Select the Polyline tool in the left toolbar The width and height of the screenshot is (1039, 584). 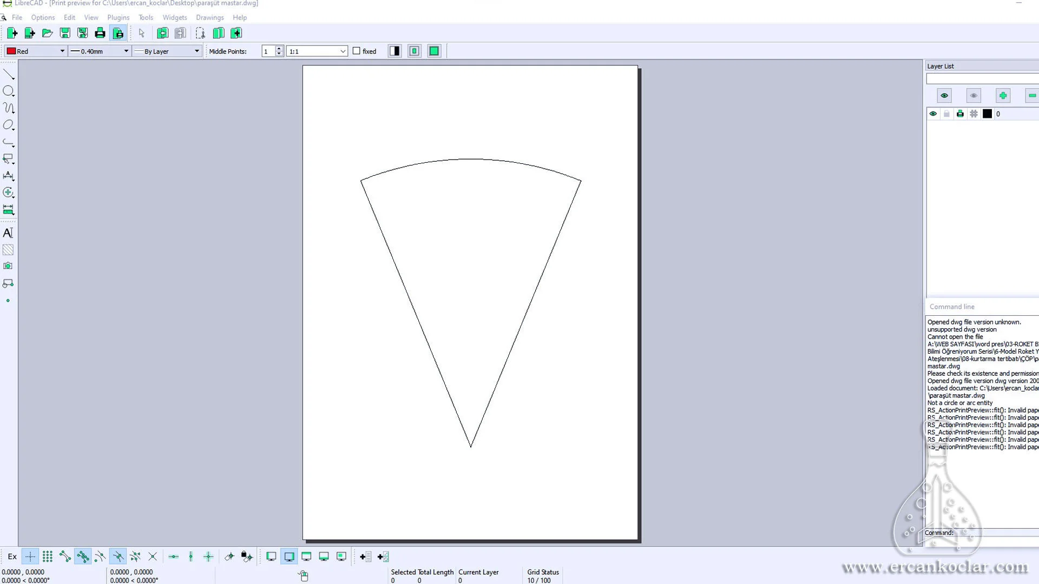[9, 142]
